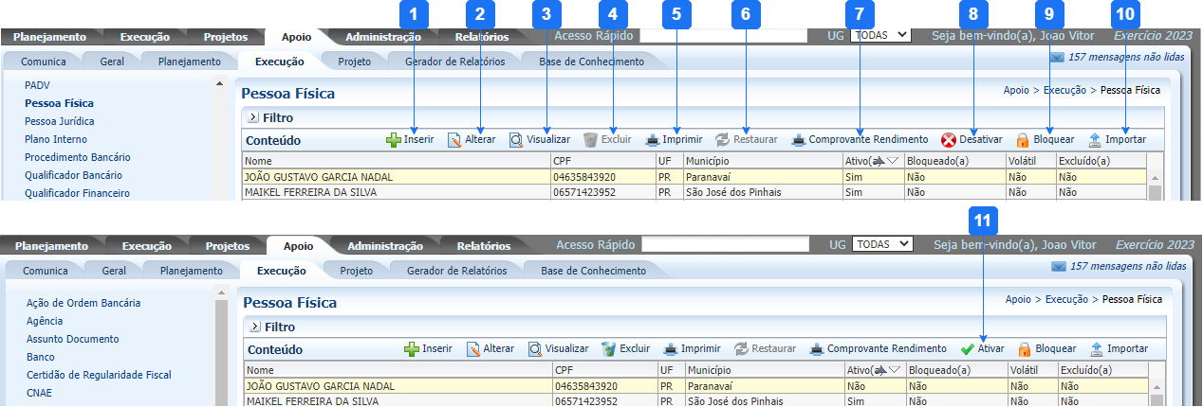Click the Acesso Rápido field in lower header
The height and width of the screenshot is (407, 1203).
725,245
